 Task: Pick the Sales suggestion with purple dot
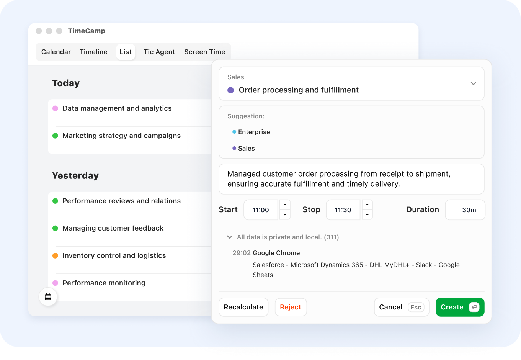[x=246, y=148]
